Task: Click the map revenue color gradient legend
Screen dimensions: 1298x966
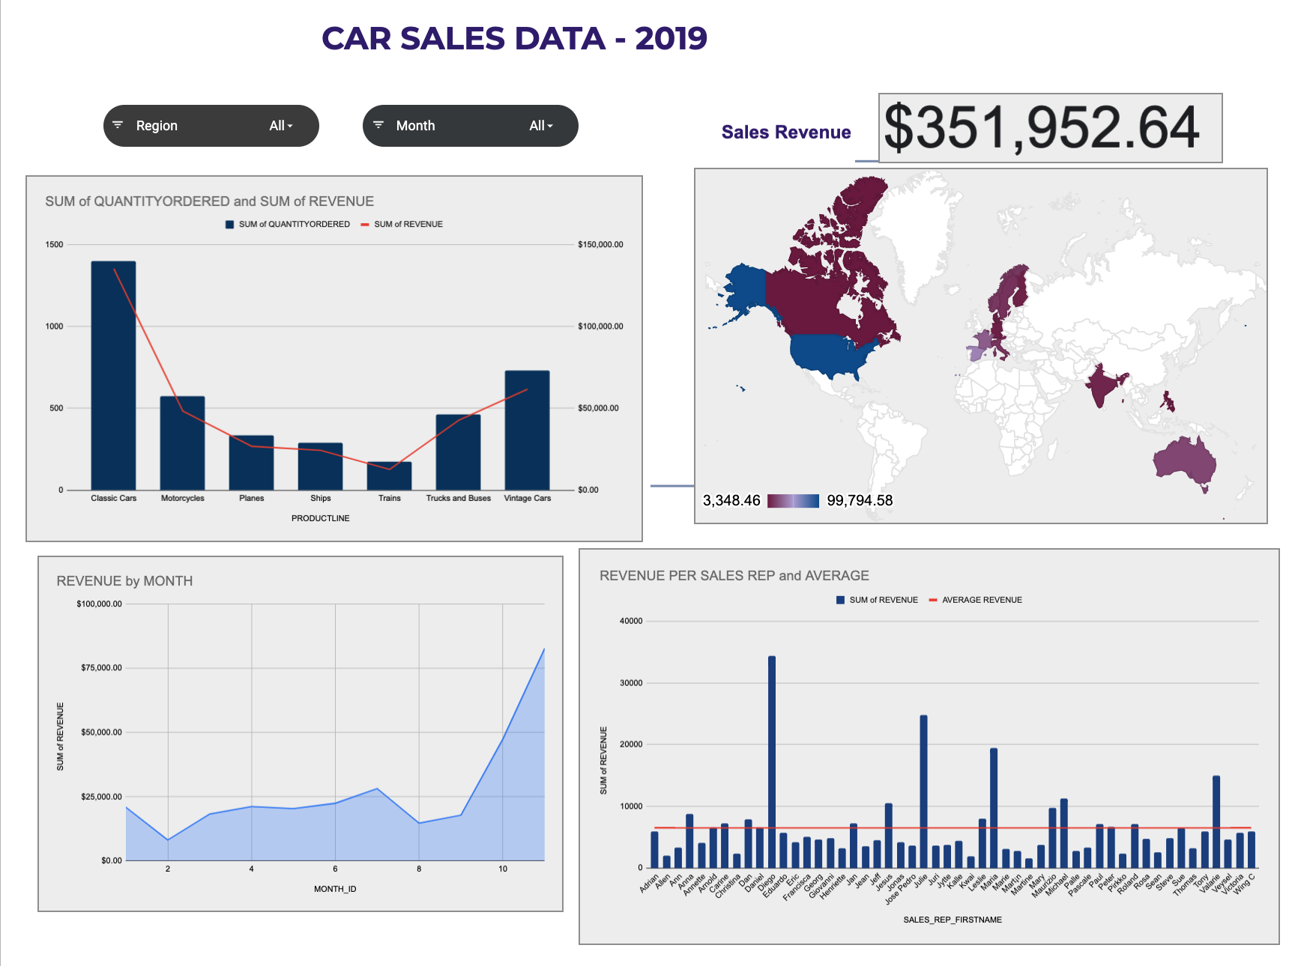Action: coord(793,501)
